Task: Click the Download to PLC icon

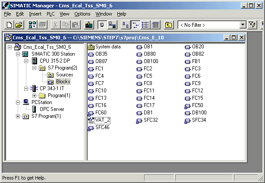Action: (x=89, y=25)
